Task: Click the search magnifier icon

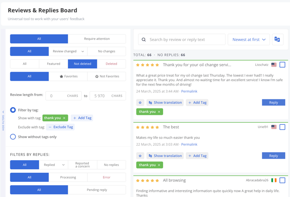Action: point(144,40)
